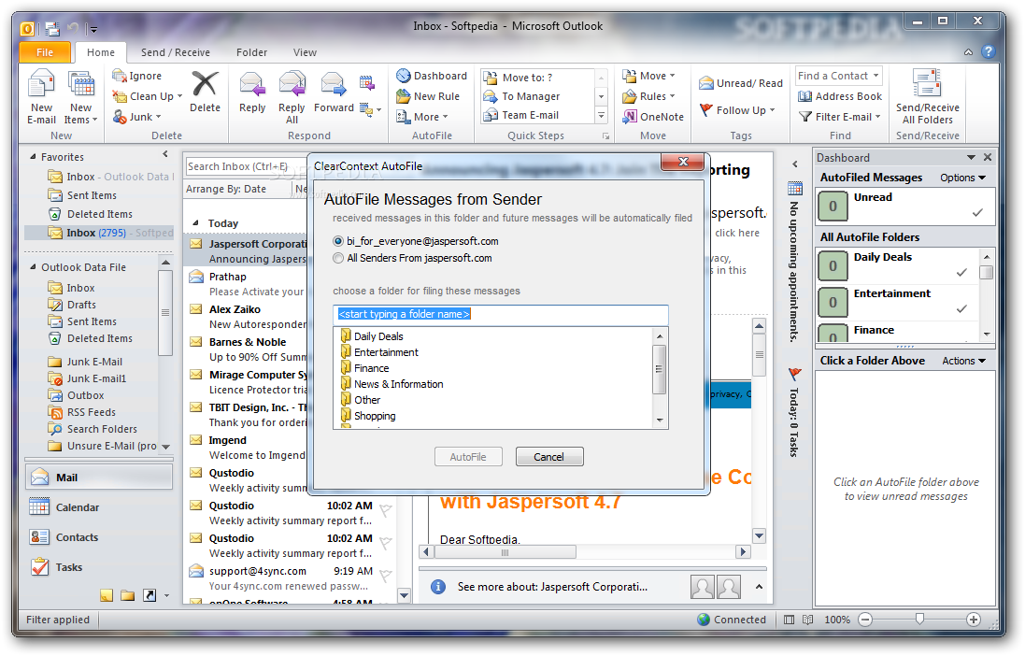Open the New Items button

click(80, 98)
